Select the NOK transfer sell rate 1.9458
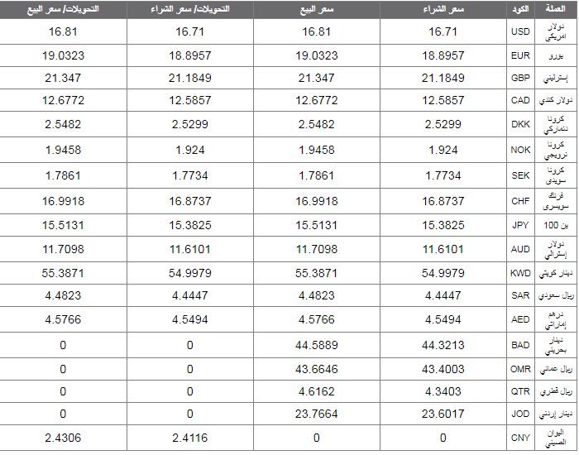The height and width of the screenshot is (455, 579). (x=63, y=150)
